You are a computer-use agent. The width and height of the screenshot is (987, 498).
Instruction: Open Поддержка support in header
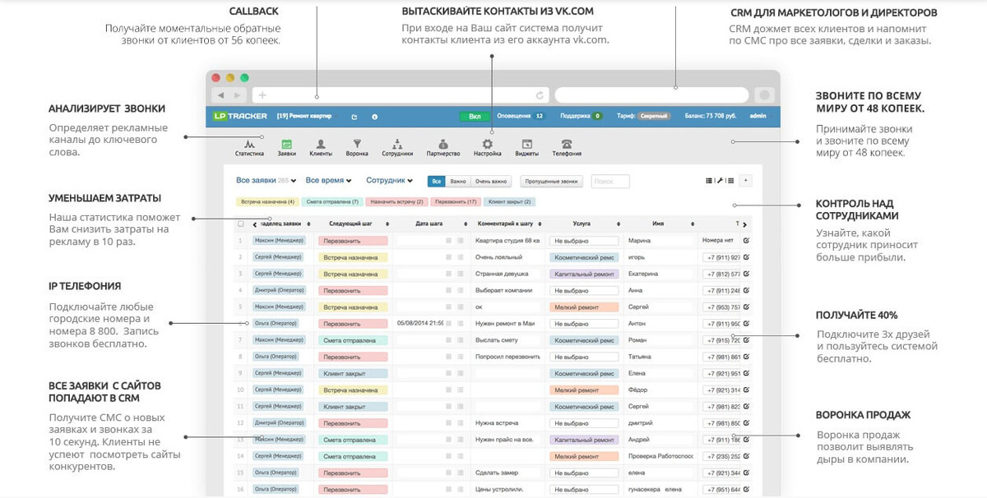click(582, 117)
